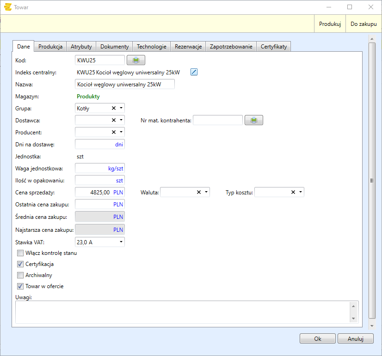This screenshot has width=382, height=356.
Task: Open the Certyfikaty tab
Action: coord(273,47)
